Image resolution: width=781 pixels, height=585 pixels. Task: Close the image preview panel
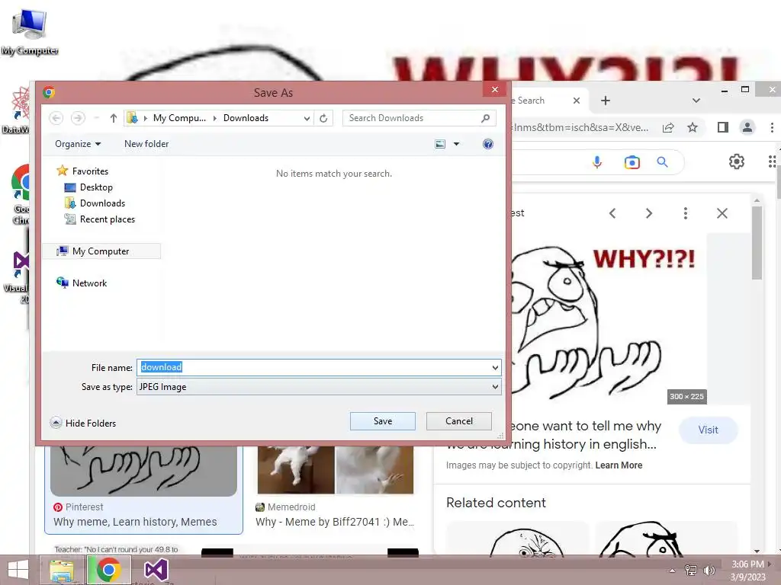coord(722,213)
